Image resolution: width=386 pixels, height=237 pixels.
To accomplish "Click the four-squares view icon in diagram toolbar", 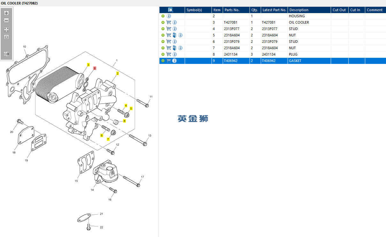I will coord(6,29).
